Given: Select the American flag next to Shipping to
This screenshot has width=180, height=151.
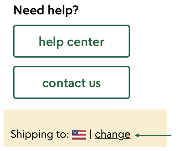Looking at the screenshot, I should (79, 135).
